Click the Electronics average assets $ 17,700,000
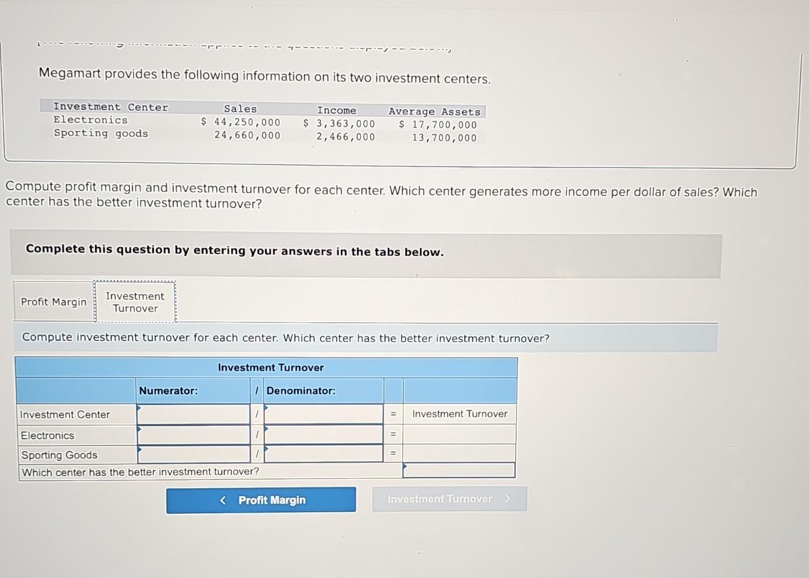The width and height of the screenshot is (809, 578). point(438,125)
